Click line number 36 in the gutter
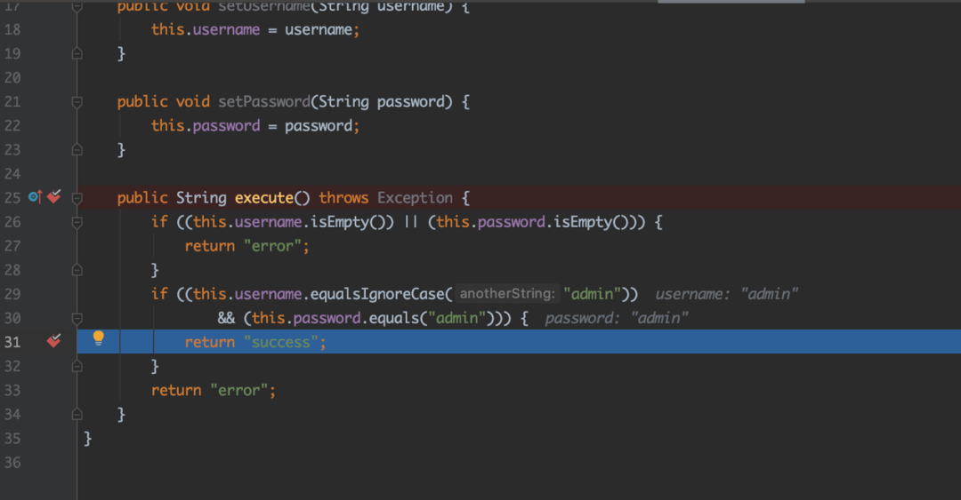Screen dimensions: 961x500 (x=12, y=462)
